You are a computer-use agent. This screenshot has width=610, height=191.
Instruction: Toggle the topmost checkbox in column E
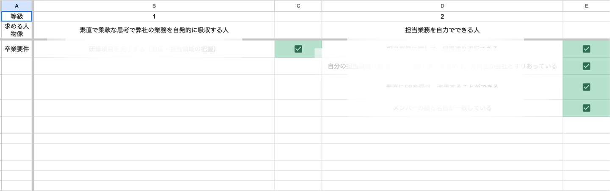pos(586,49)
